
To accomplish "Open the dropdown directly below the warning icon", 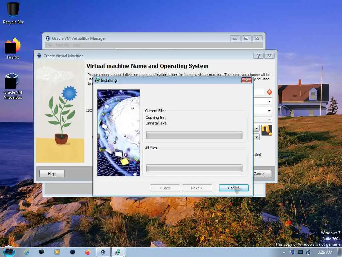I will [270, 101].
